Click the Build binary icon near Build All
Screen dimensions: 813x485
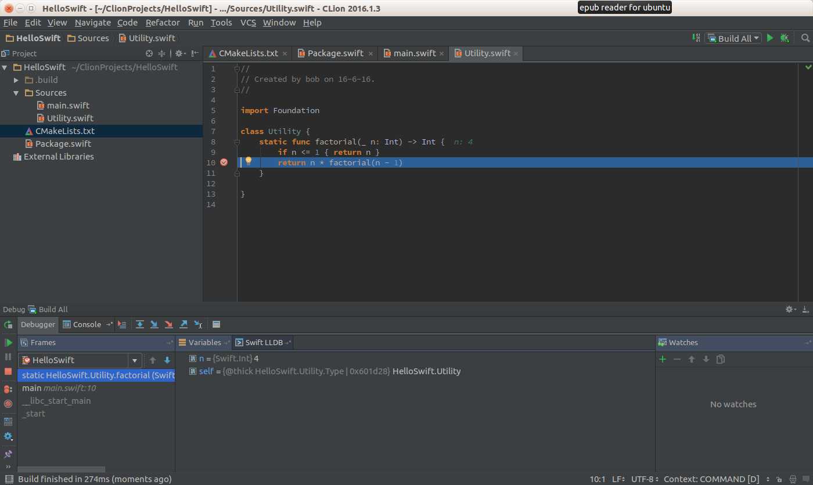pyautogui.click(x=696, y=38)
